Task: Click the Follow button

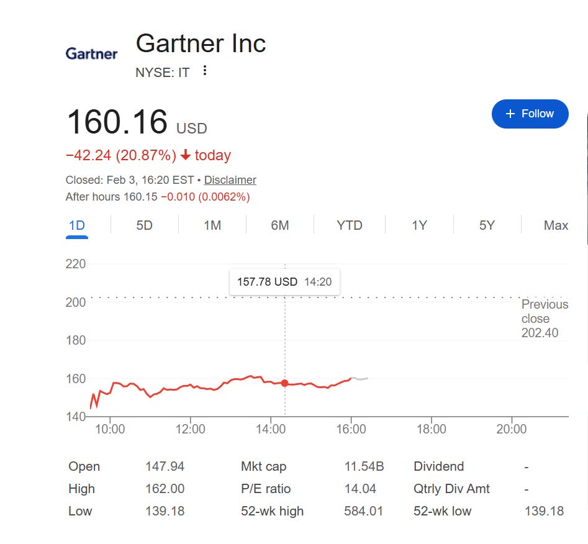Action: tap(530, 114)
